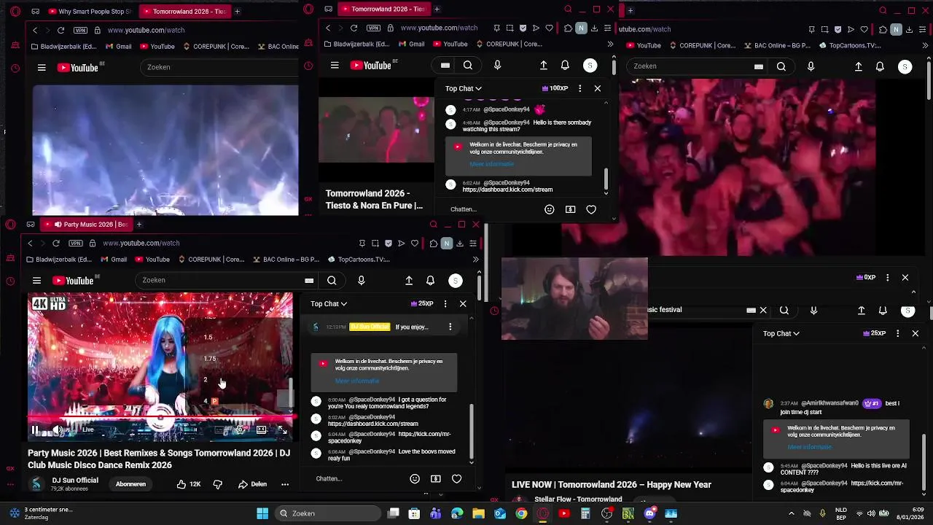
Task: Open the Windows Start button
Action: 262,513
